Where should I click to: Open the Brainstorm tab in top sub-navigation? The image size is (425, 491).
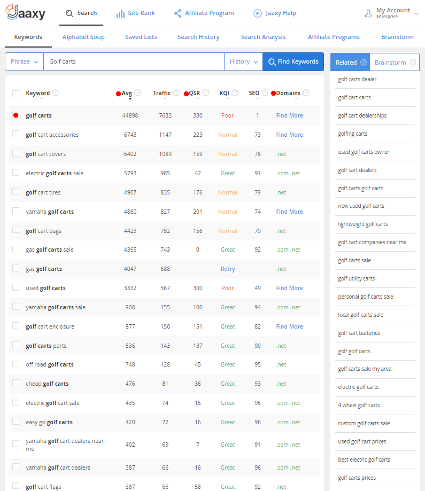click(x=397, y=37)
